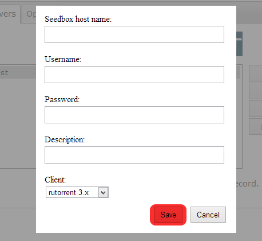Open the Client dropdown showing rutorrent 3.x
Viewport: 262px width, 241px height.
click(77, 192)
